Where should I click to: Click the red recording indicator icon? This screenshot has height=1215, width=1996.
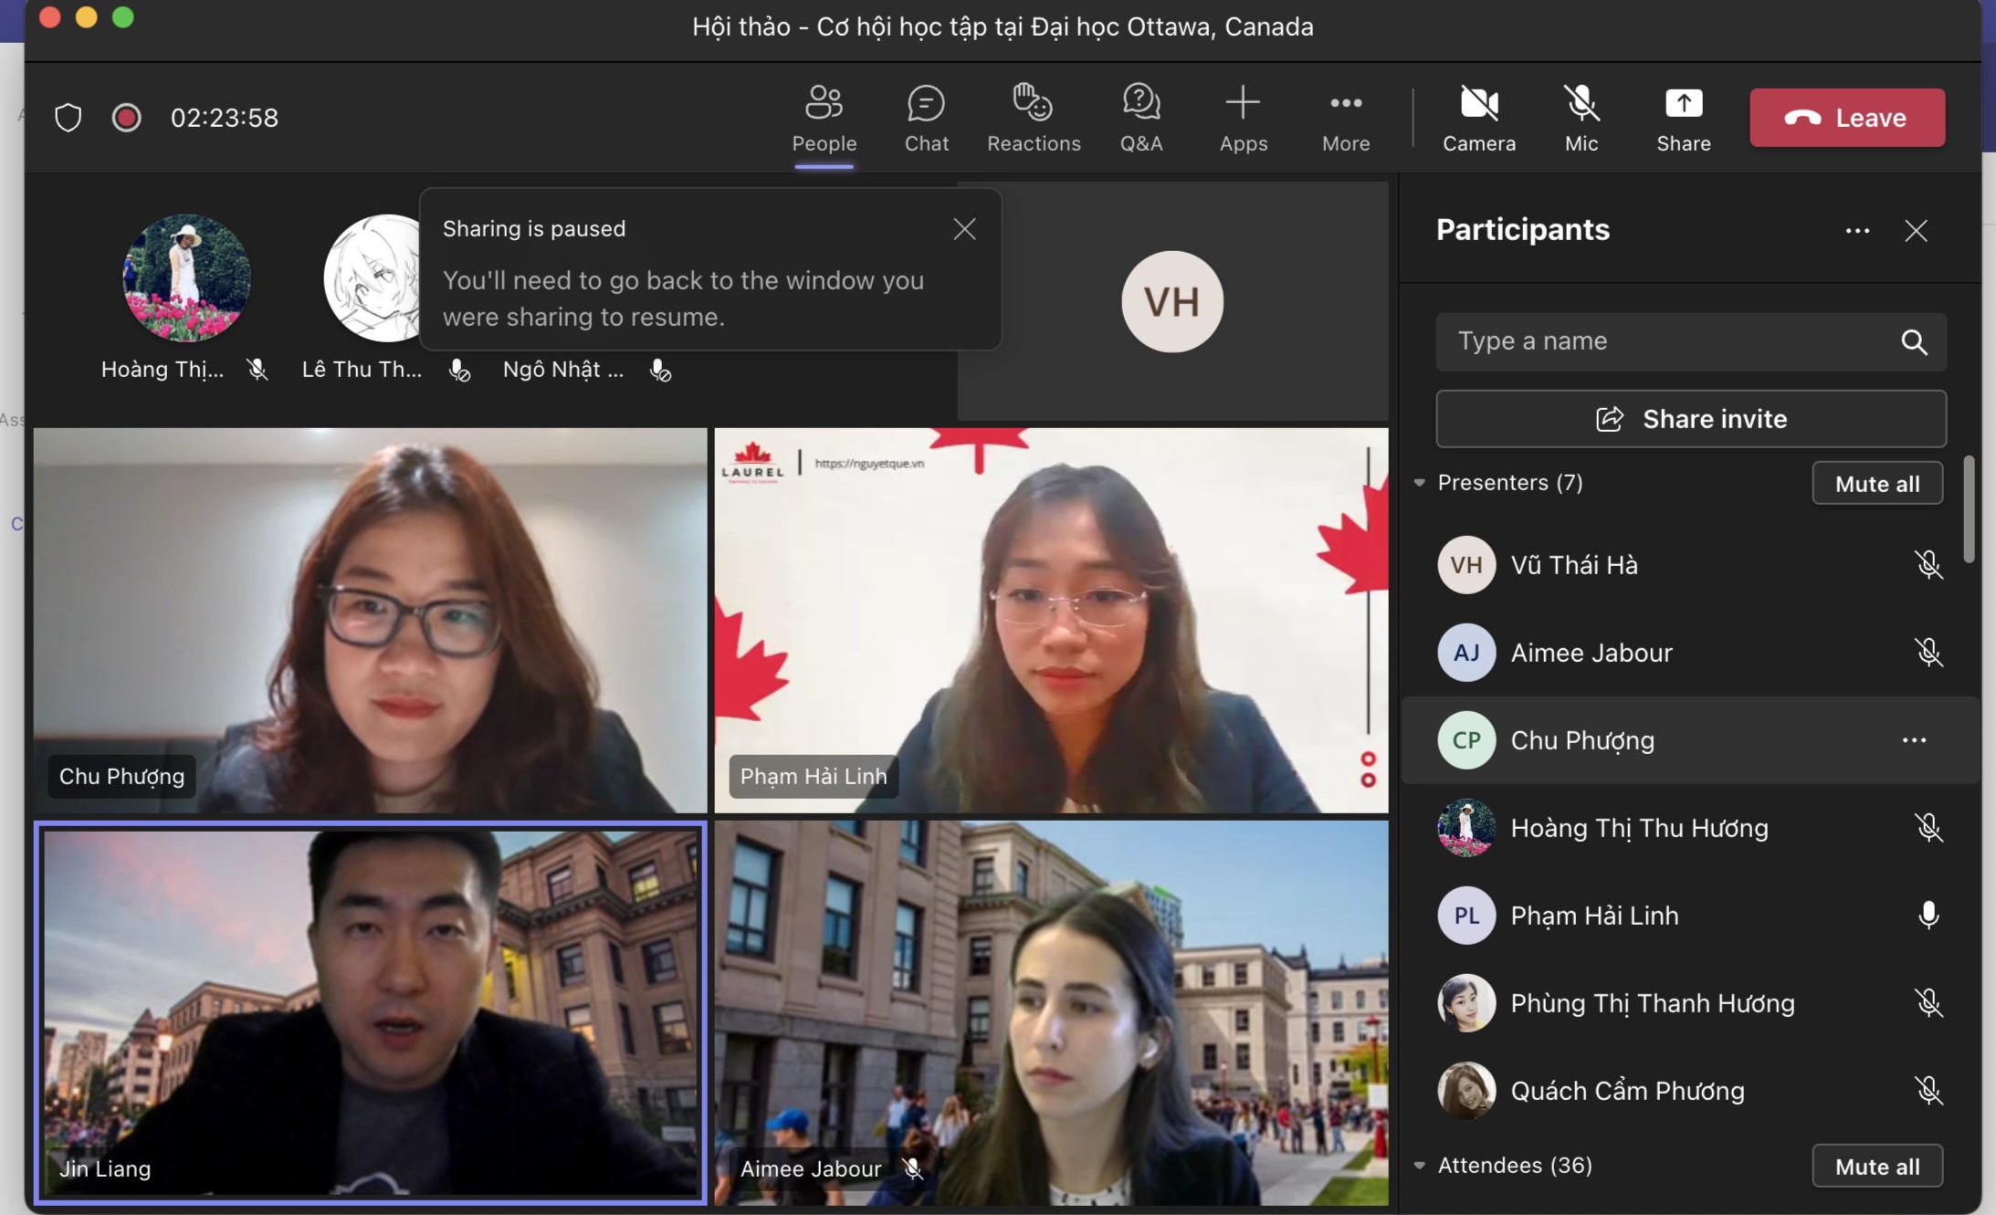(x=126, y=118)
